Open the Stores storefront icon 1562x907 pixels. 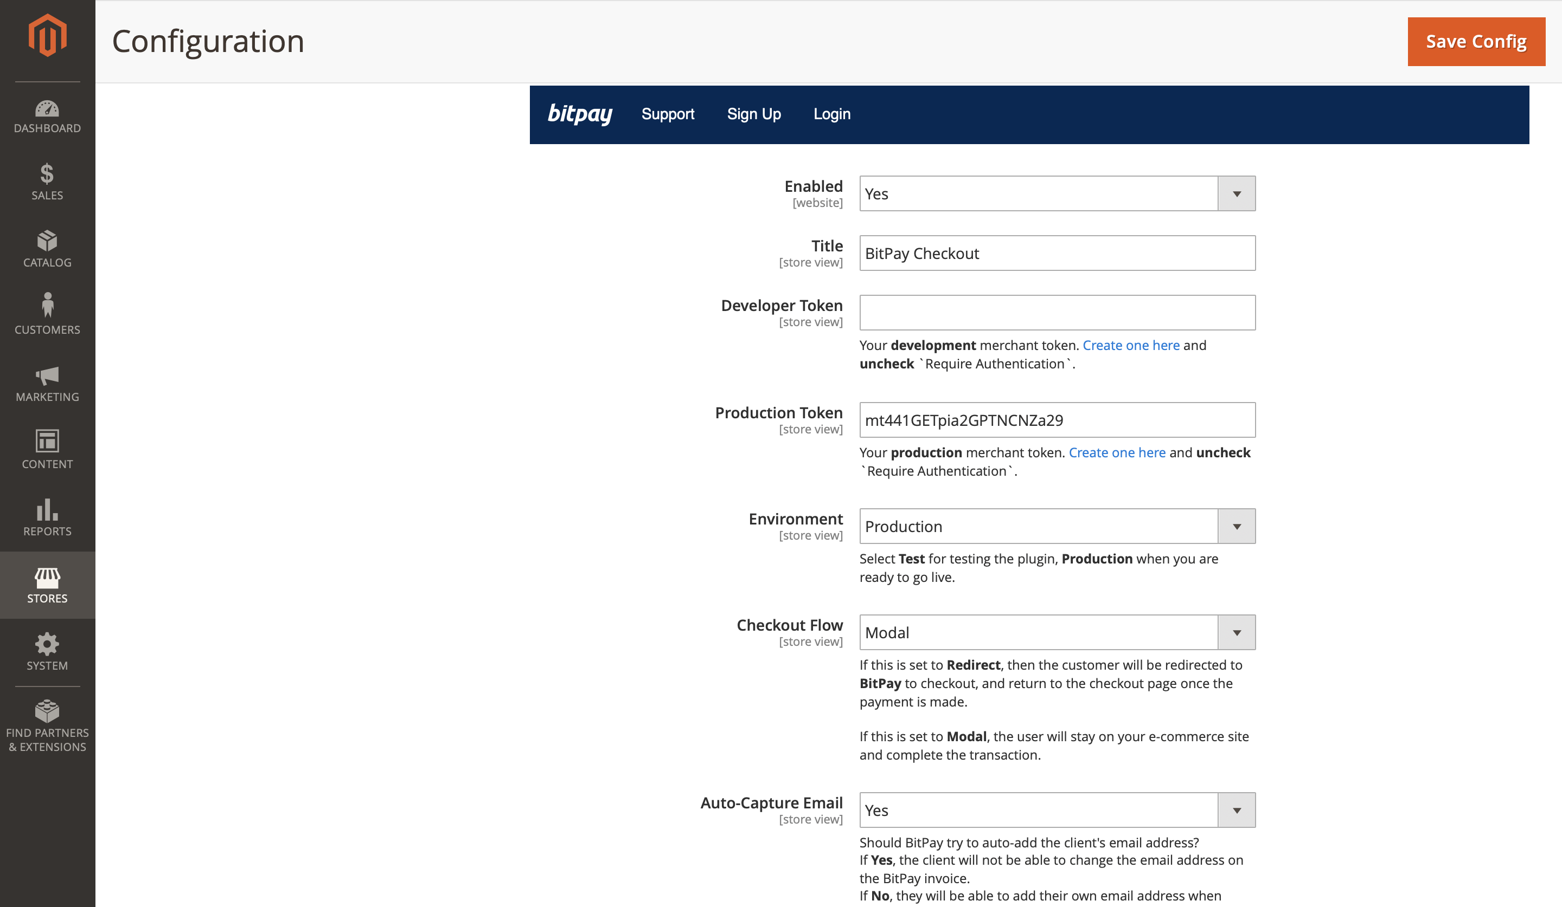(x=47, y=578)
